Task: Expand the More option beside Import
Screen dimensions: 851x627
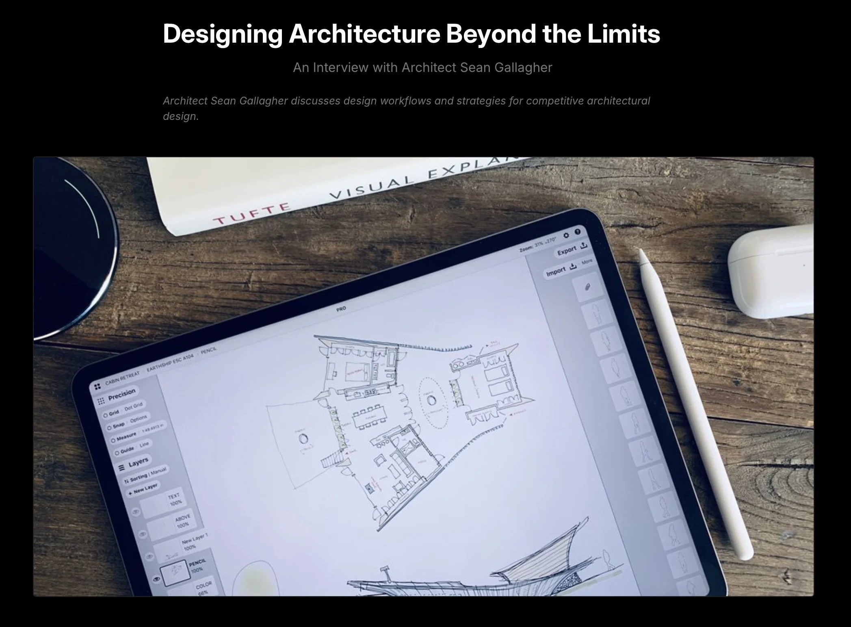Action: [587, 261]
